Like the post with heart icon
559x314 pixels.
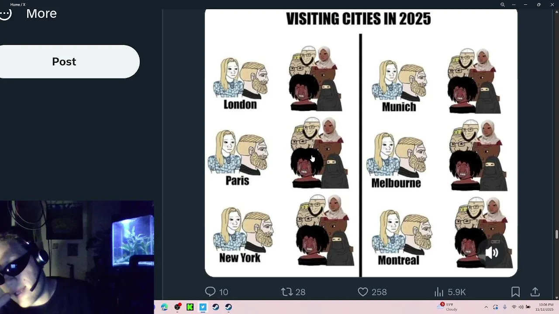pyautogui.click(x=363, y=292)
